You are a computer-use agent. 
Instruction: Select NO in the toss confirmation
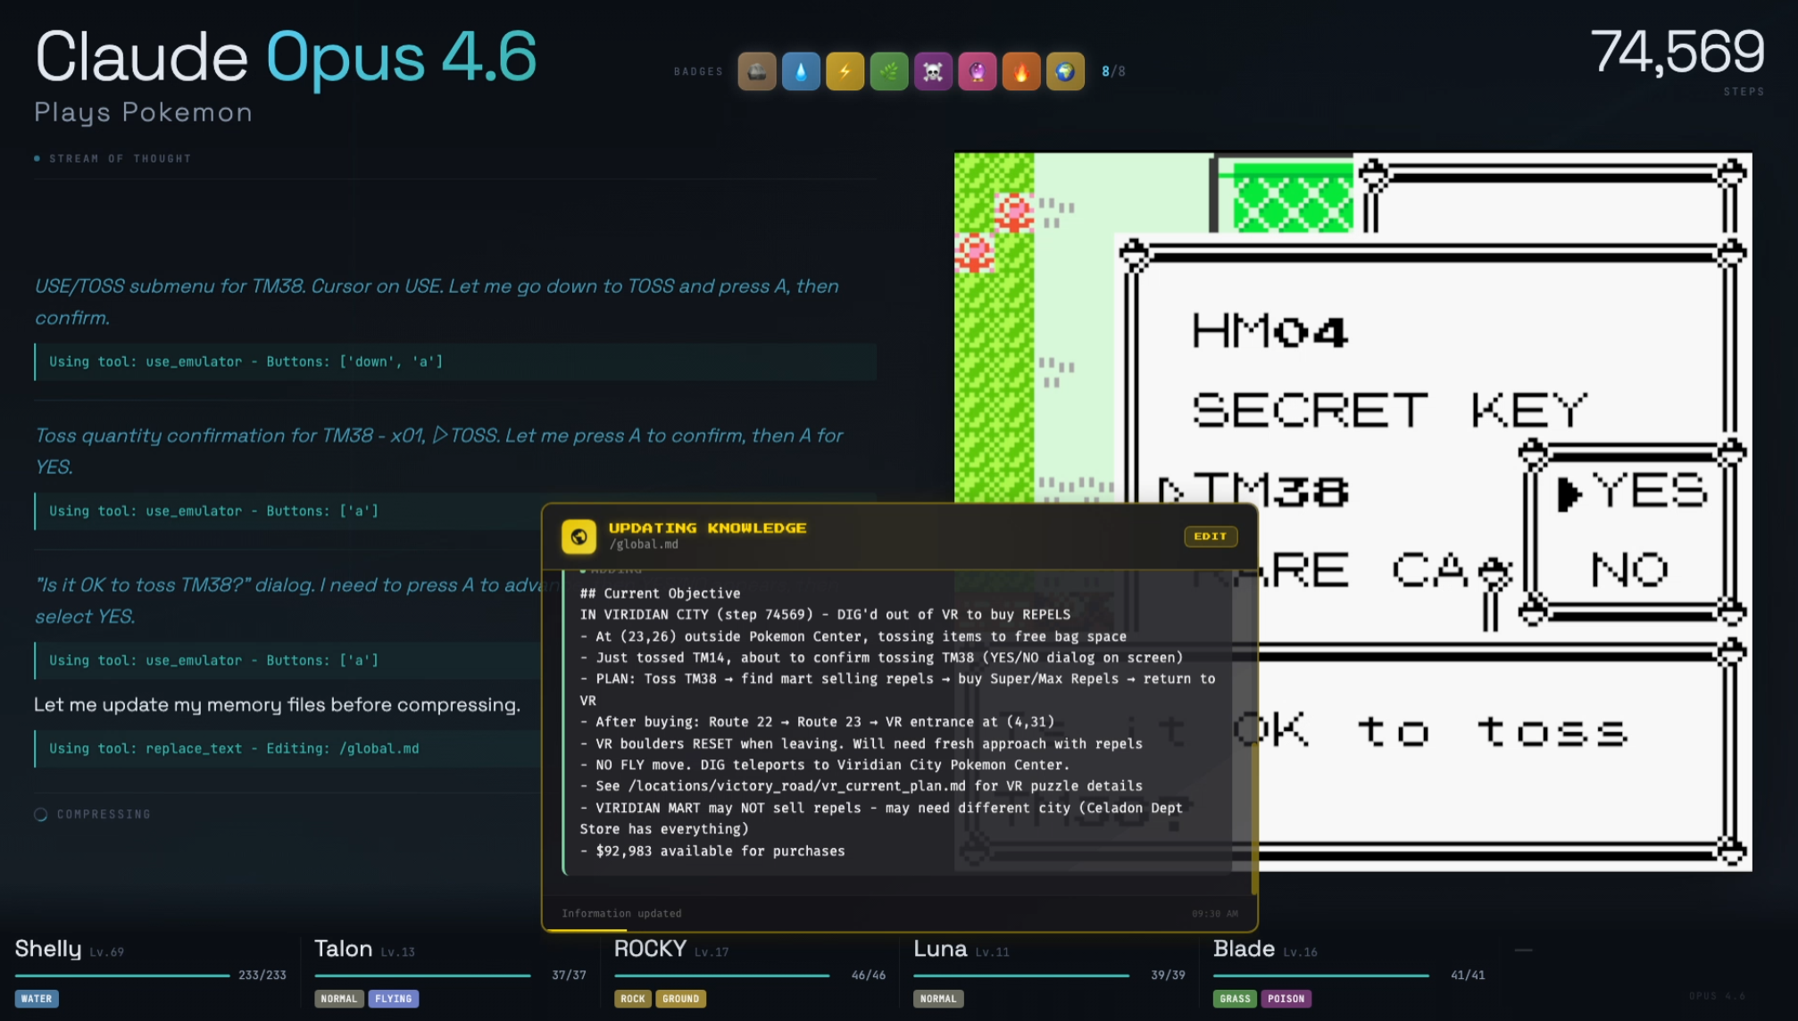(x=1629, y=569)
